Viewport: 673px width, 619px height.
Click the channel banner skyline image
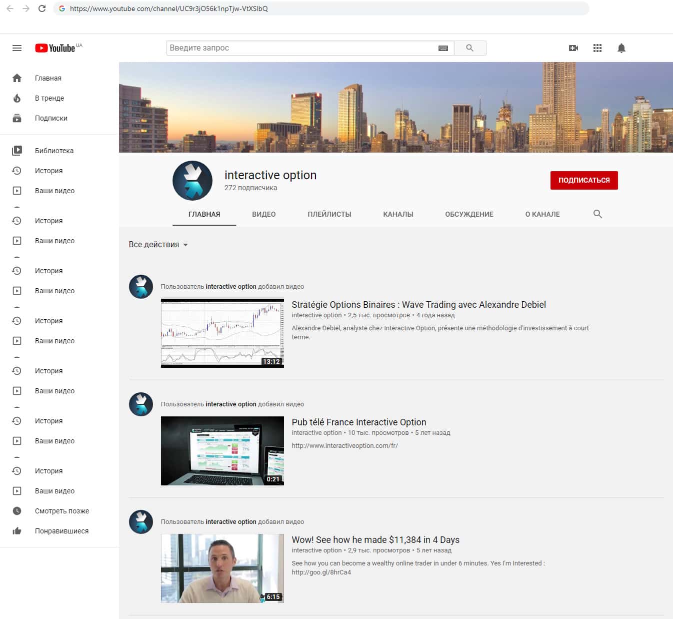396,107
